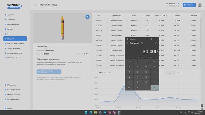Viewport: 205px width, 115px height.
Task: Open Microsoft Edge from the taskbar
Action: coord(91,112)
